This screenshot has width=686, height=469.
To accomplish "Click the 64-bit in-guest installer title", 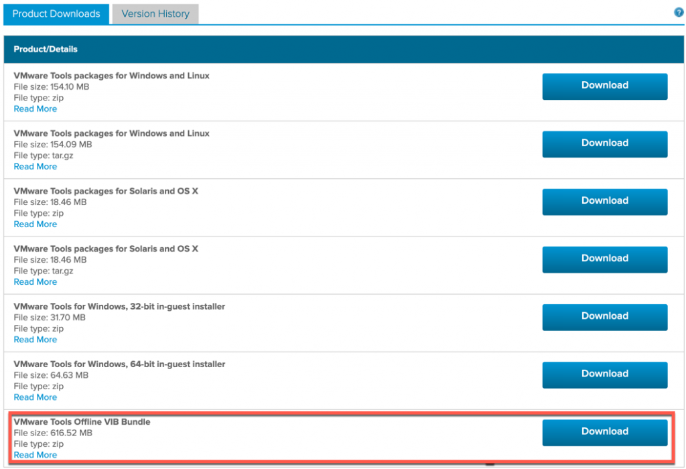I will pos(119,364).
